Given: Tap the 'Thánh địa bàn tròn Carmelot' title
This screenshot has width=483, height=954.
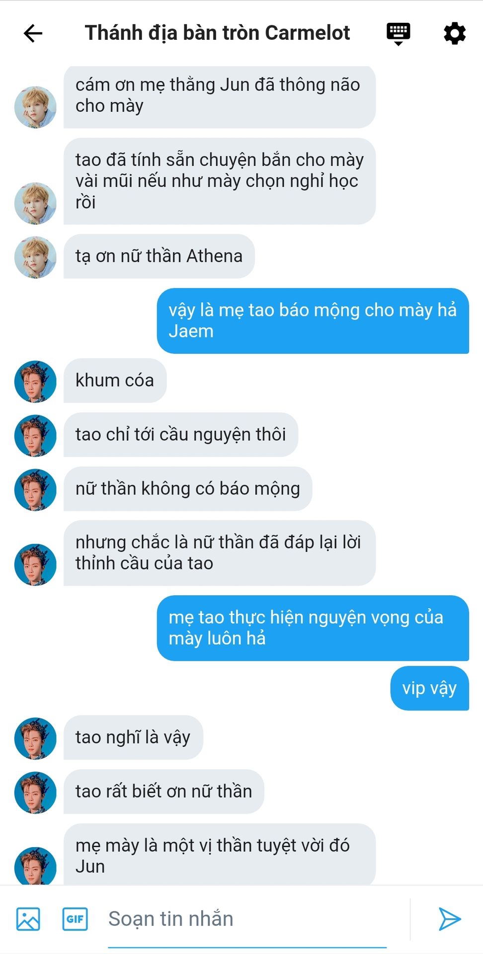Looking at the screenshot, I should click(217, 33).
